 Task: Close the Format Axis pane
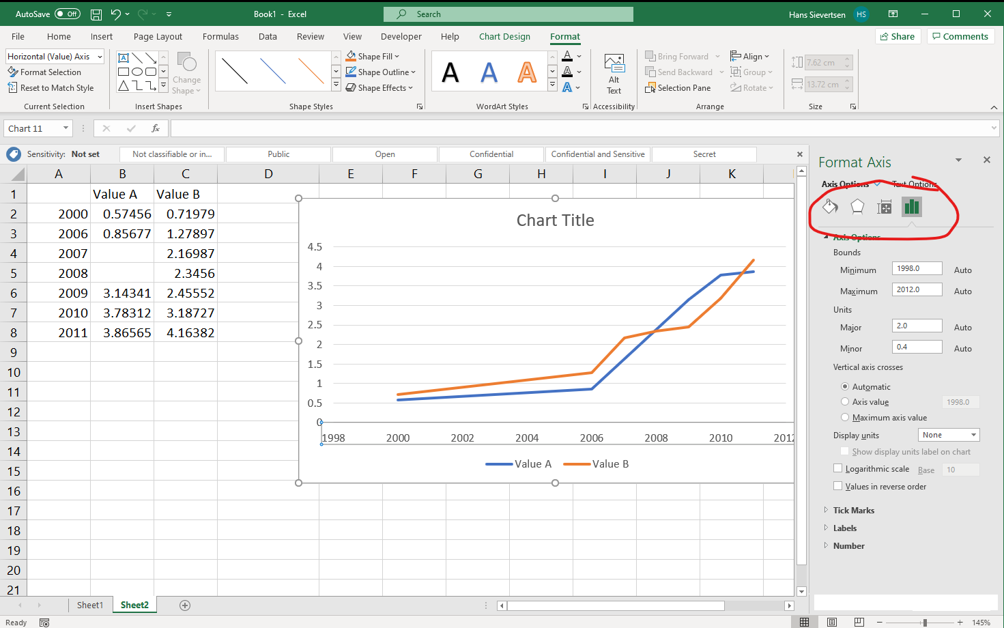[x=986, y=160]
